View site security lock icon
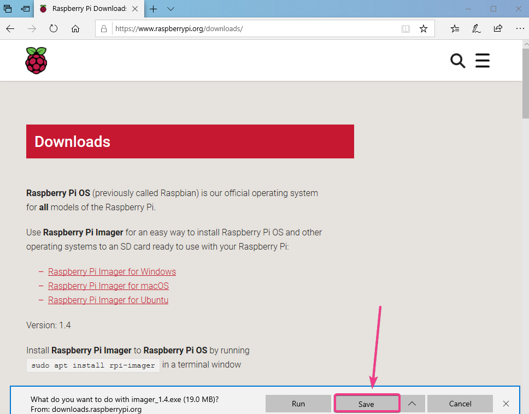Screen dimensions: 529x414 (104, 28)
